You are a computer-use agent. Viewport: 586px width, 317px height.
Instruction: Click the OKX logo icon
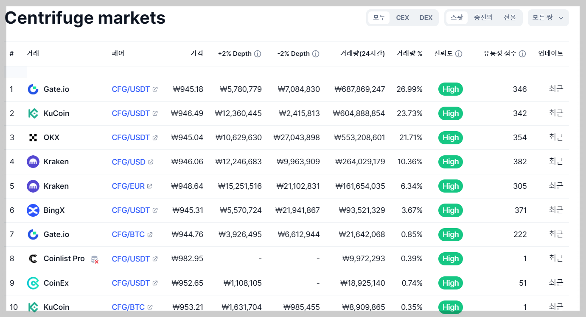pyautogui.click(x=33, y=138)
